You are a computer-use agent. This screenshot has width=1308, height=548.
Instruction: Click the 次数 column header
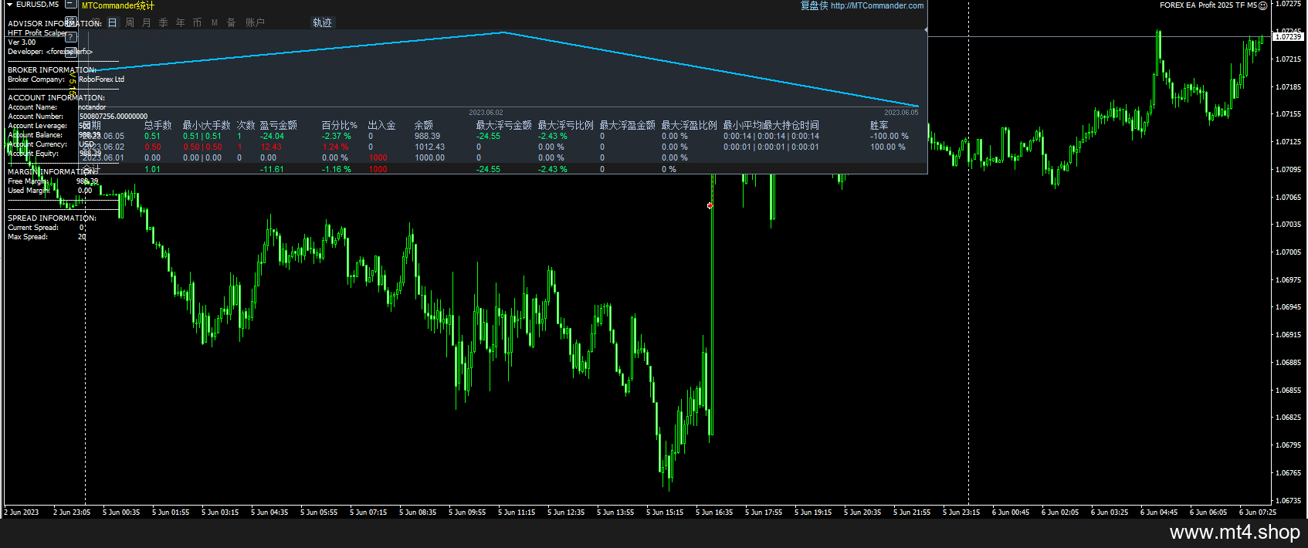coord(246,125)
